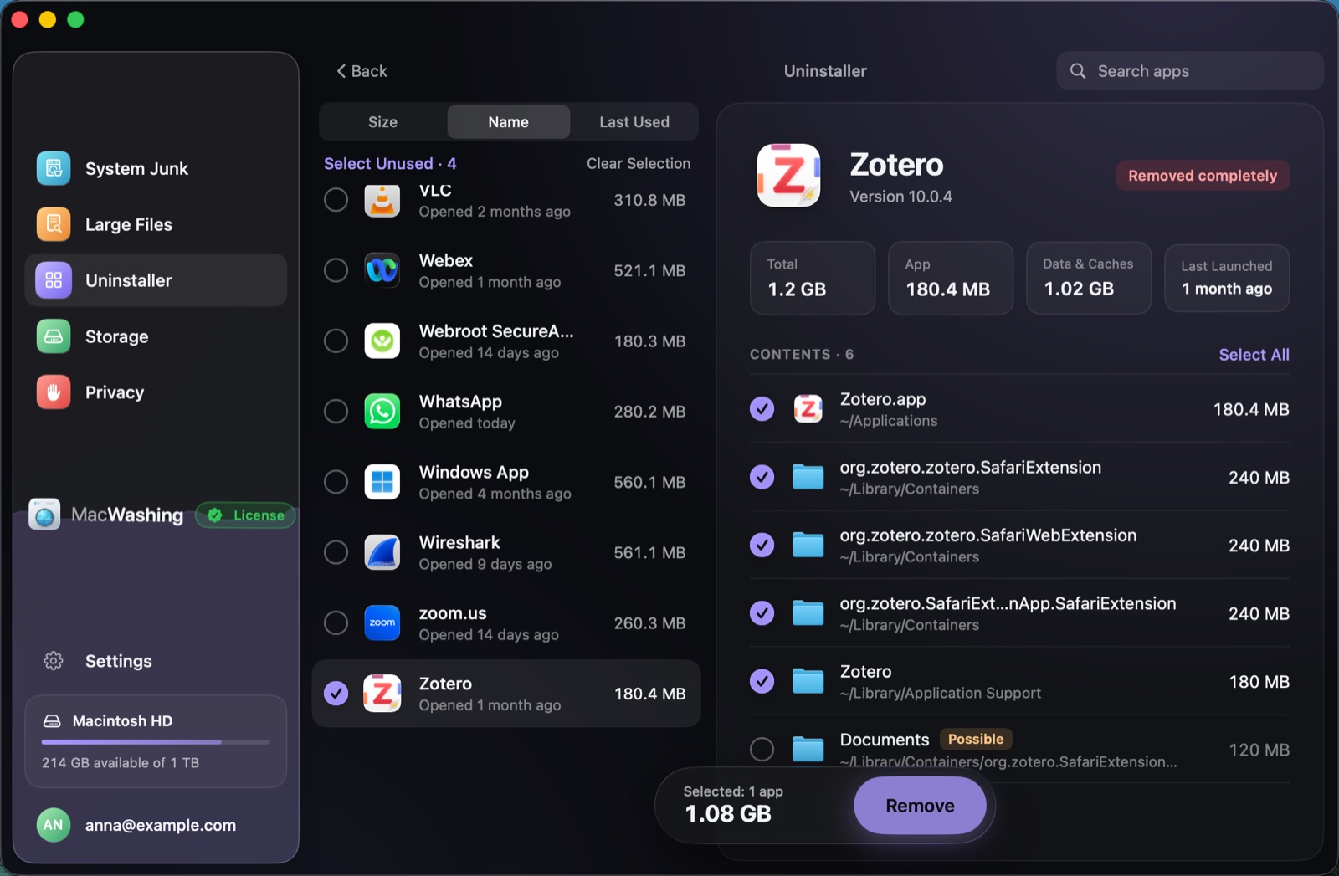
Task: Click Select Unused link
Action: click(x=390, y=163)
